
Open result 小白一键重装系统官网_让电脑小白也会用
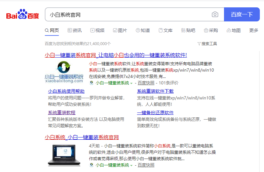[116, 55]
